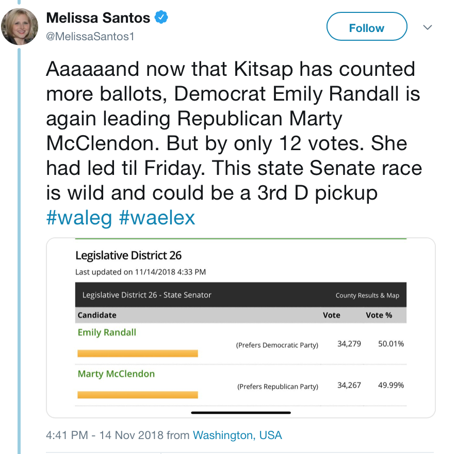Open the #waleg hashtag
457x454 pixels.
(79, 218)
